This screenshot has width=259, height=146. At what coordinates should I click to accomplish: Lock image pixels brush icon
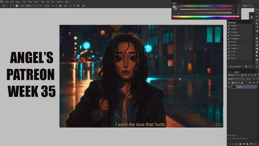[236, 83]
